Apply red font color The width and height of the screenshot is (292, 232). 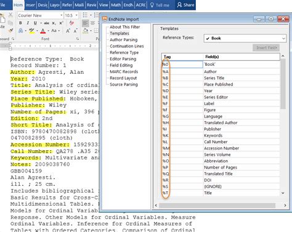coord(43,31)
